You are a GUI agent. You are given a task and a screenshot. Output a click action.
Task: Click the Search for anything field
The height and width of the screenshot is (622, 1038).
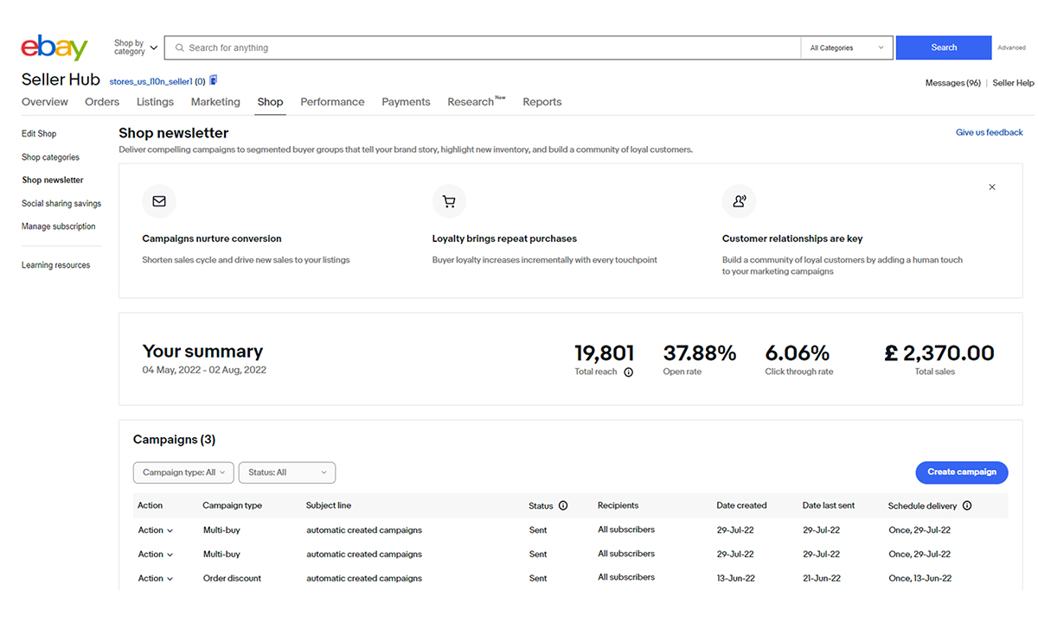(x=484, y=48)
